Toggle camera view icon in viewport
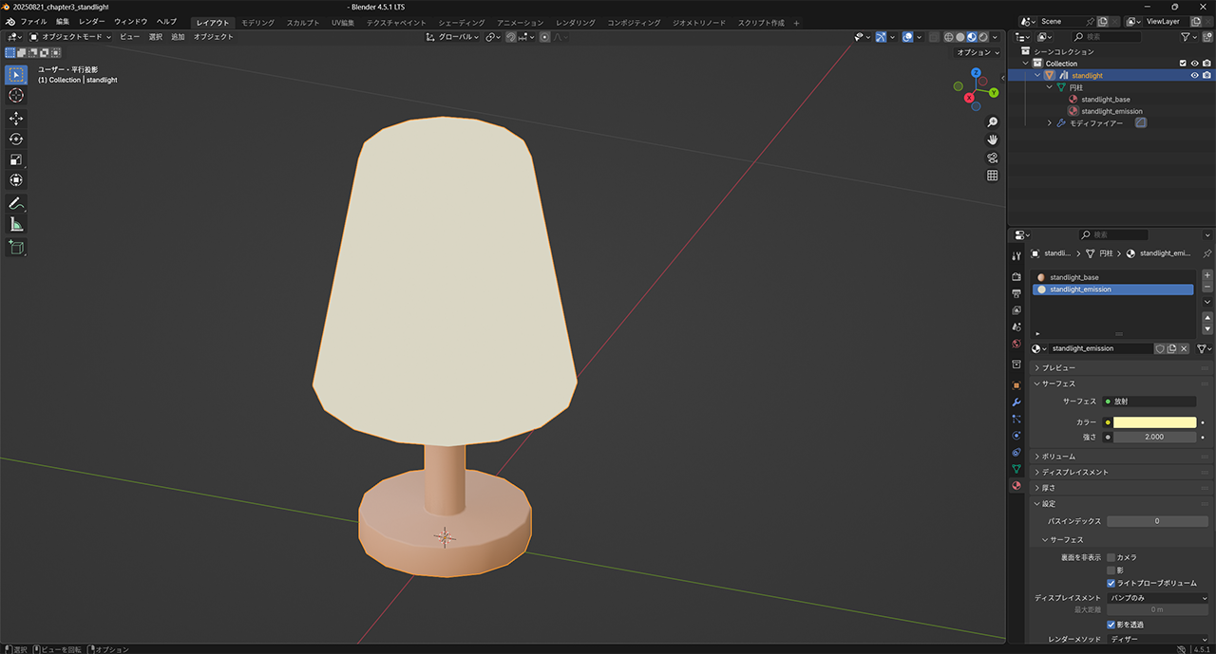Screen dimensions: 1216x654 [x=993, y=158]
